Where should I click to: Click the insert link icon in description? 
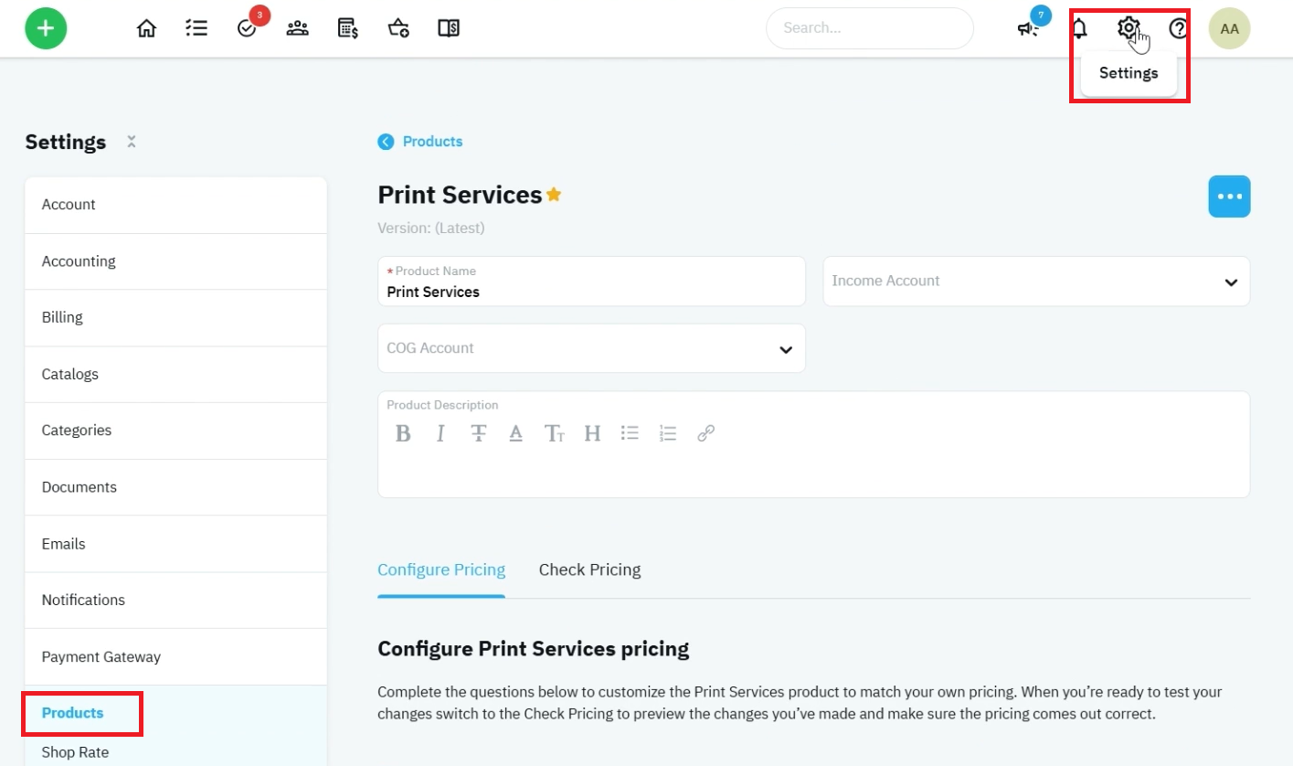[x=705, y=433]
